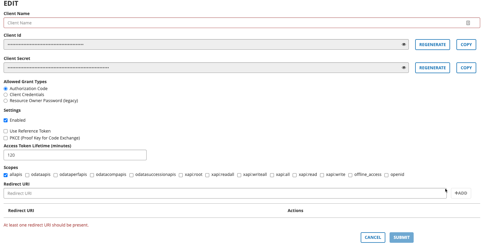485x244 pixels.
Task: Check the odataperfapis scope
Action: [x=55, y=175]
